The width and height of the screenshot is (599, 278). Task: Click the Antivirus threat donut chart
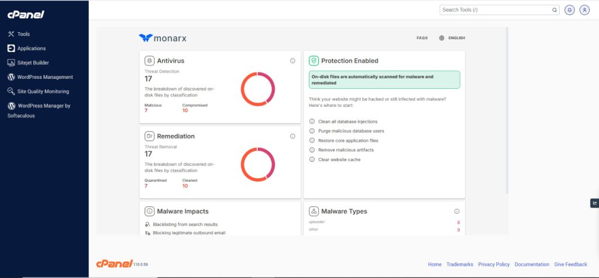point(258,89)
